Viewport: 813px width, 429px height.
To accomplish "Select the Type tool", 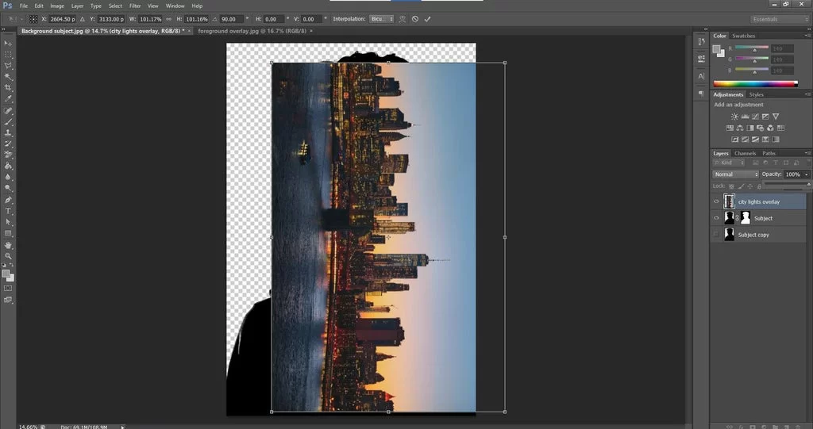I will (8, 211).
